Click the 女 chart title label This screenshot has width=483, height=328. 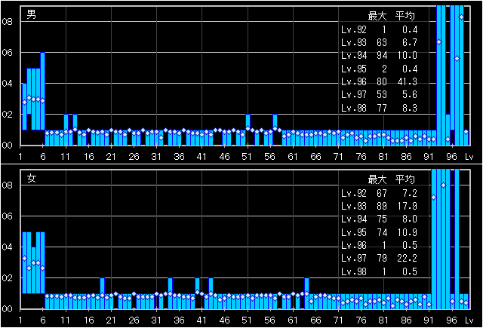coord(32,178)
